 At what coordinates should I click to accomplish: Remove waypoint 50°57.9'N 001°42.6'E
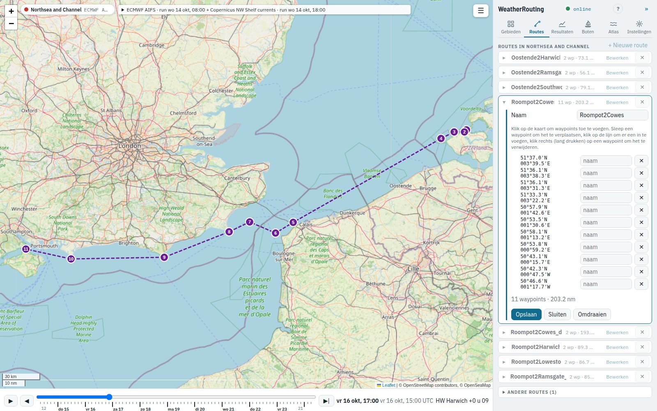[641, 210]
